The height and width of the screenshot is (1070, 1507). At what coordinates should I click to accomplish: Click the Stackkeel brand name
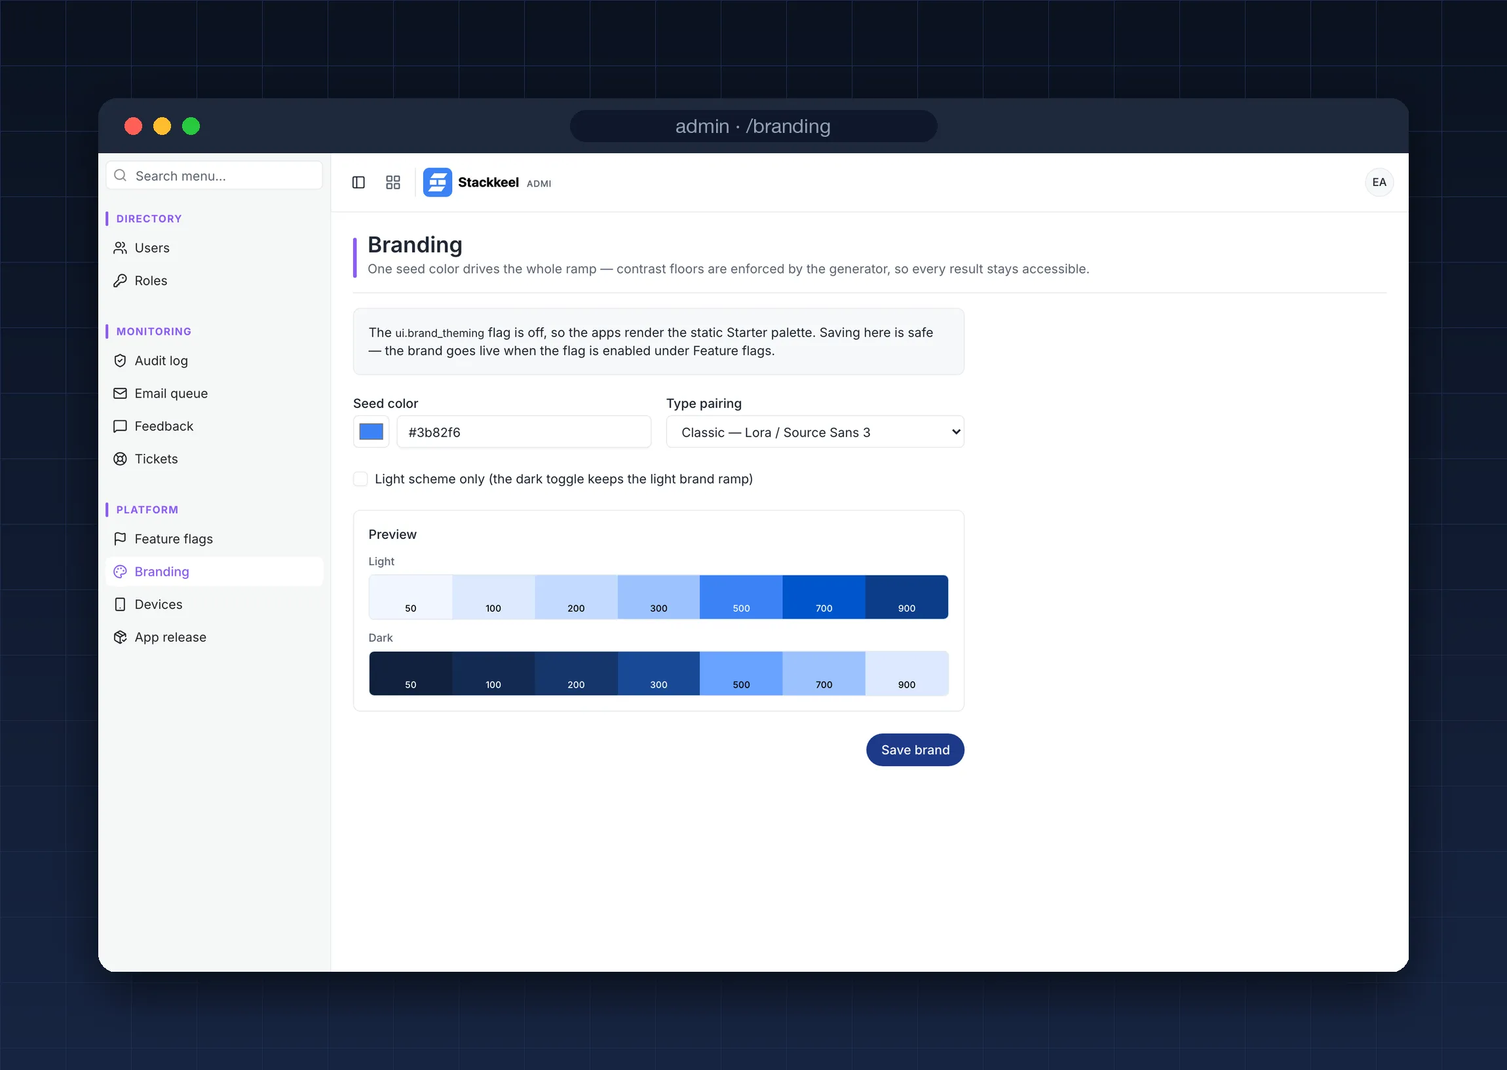pos(489,183)
